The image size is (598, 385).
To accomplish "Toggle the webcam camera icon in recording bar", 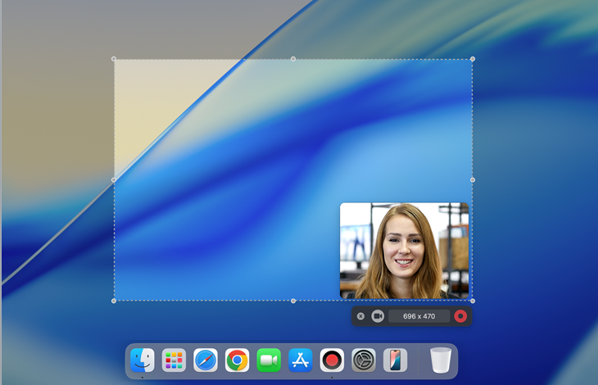I will [378, 316].
